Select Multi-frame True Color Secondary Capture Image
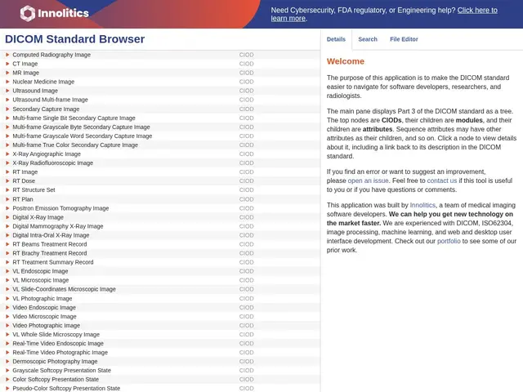523x392 pixels. click(160, 145)
